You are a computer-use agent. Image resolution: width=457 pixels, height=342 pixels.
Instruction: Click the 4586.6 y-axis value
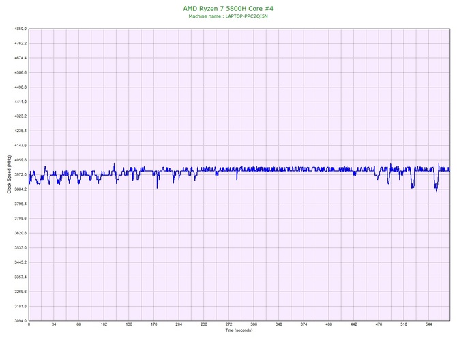20,72
